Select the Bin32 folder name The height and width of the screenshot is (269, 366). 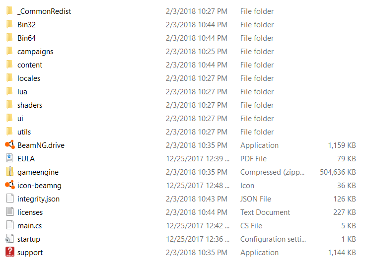[27, 24]
